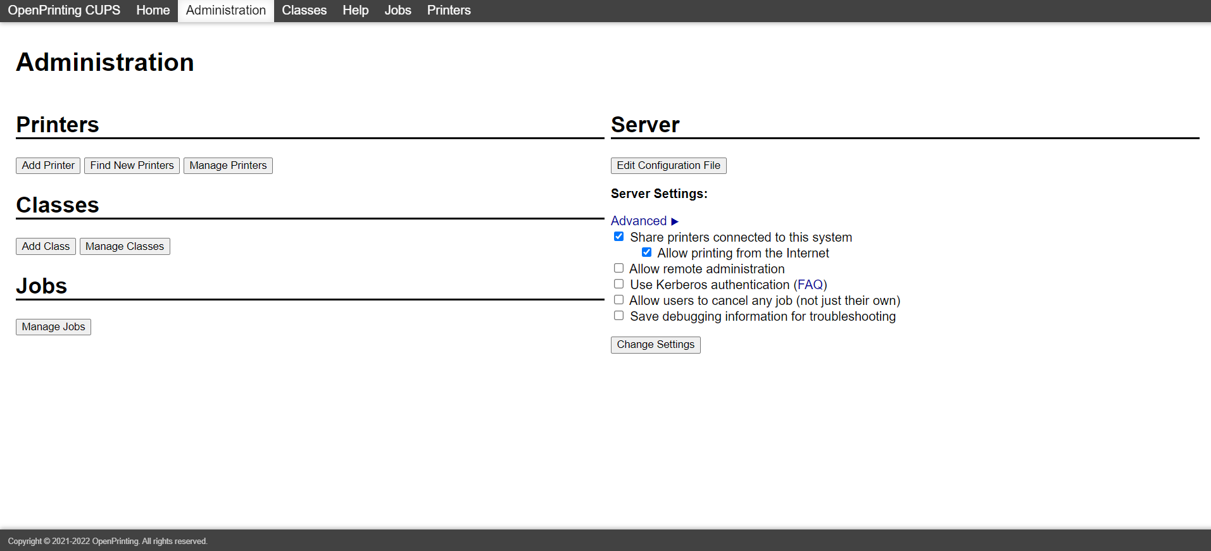1211x551 pixels.
Task: Click Edit Configuration File button
Action: (668, 165)
